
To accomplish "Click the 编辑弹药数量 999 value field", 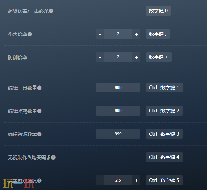I will click(118, 111).
